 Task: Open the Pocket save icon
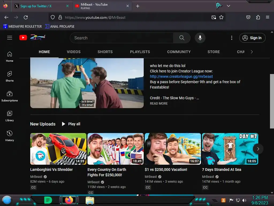(248, 17)
